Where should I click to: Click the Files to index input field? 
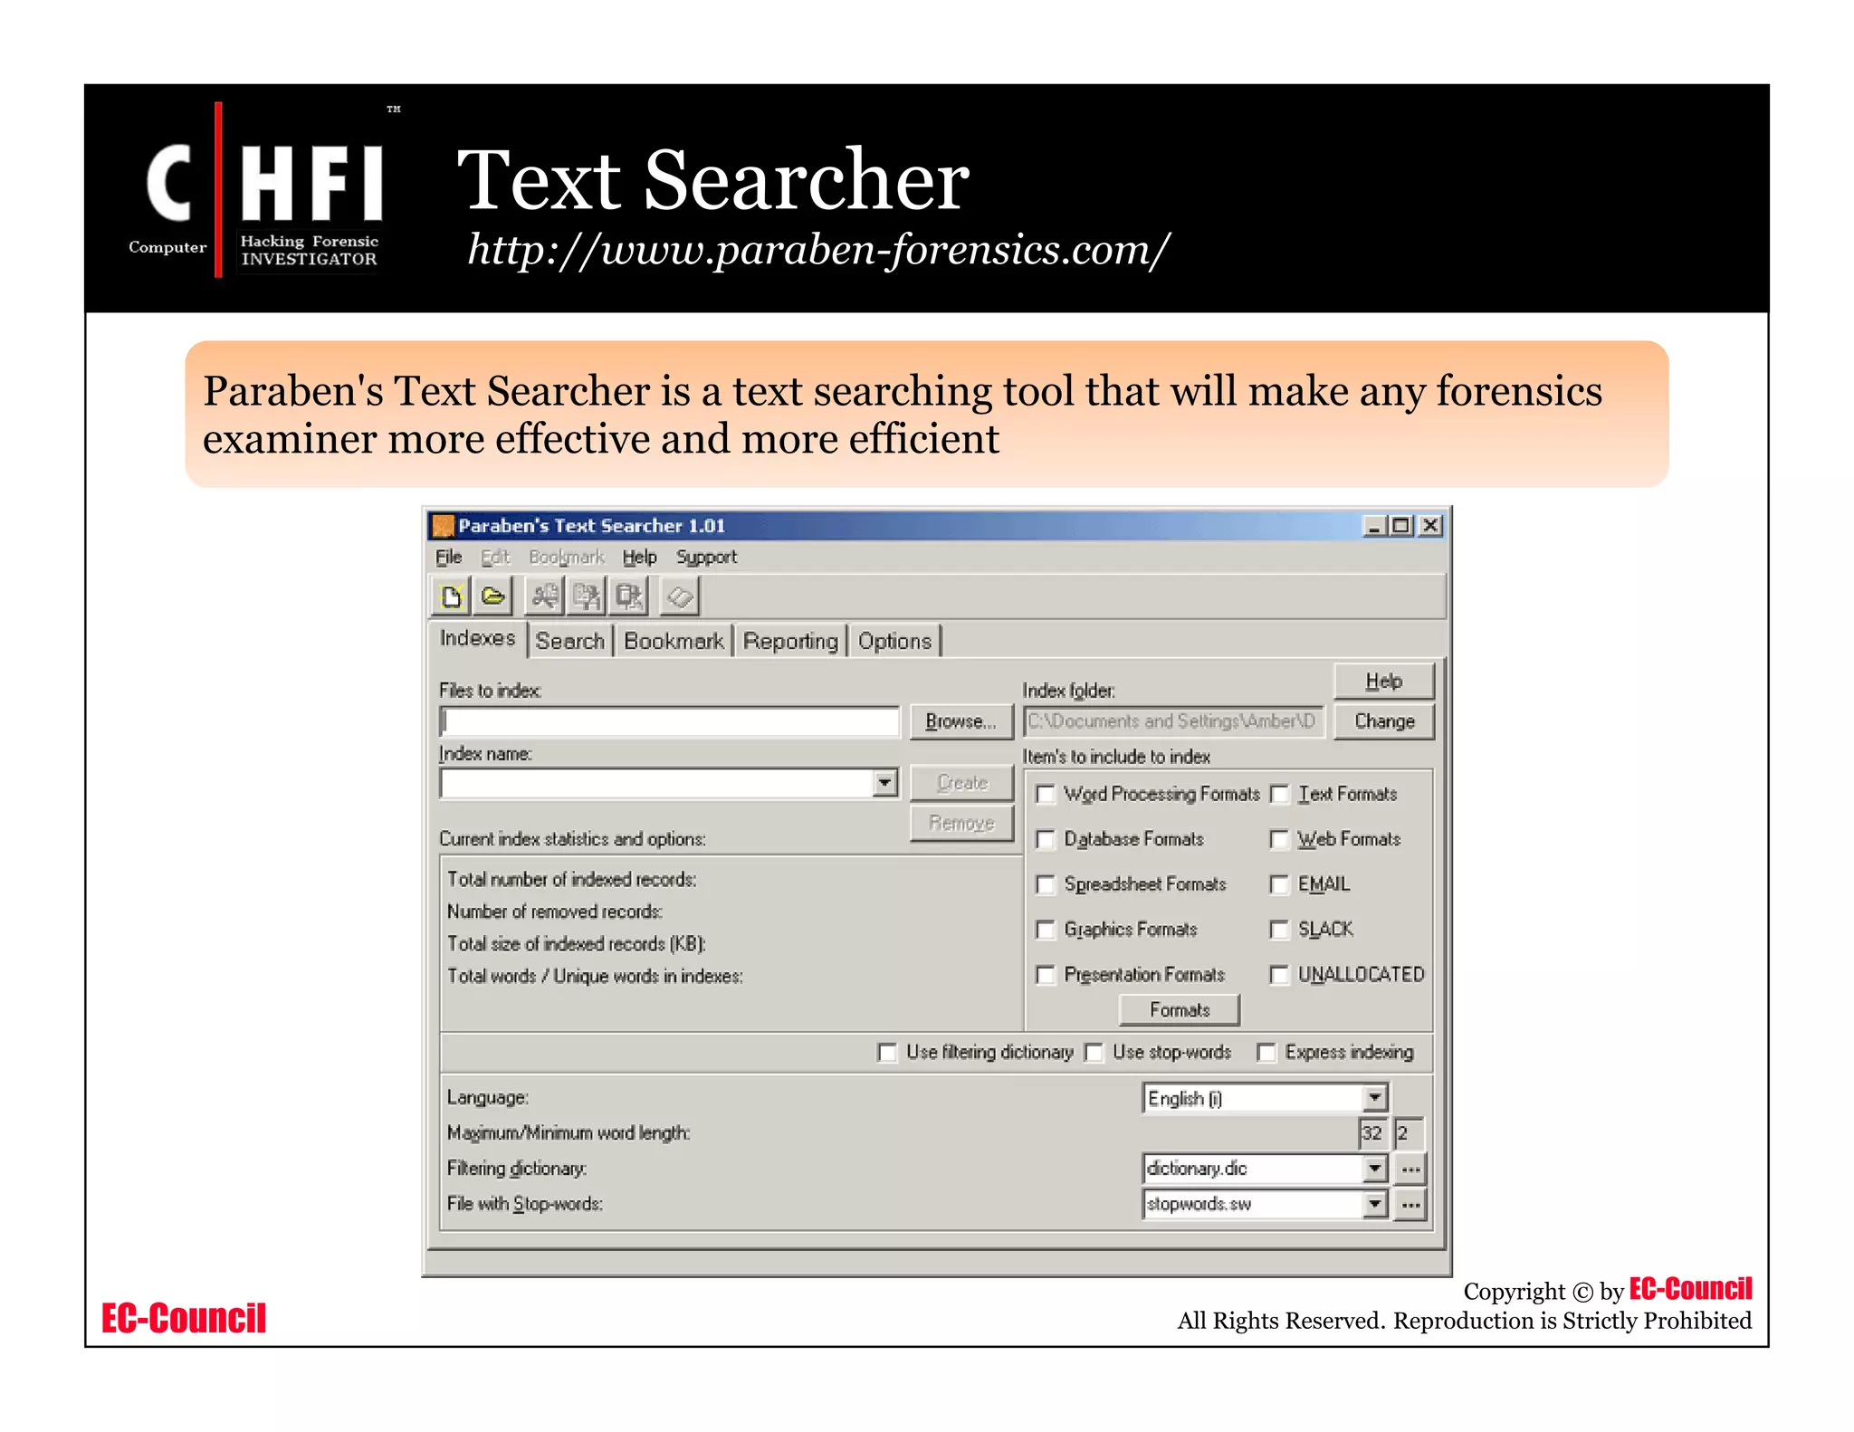click(x=670, y=721)
